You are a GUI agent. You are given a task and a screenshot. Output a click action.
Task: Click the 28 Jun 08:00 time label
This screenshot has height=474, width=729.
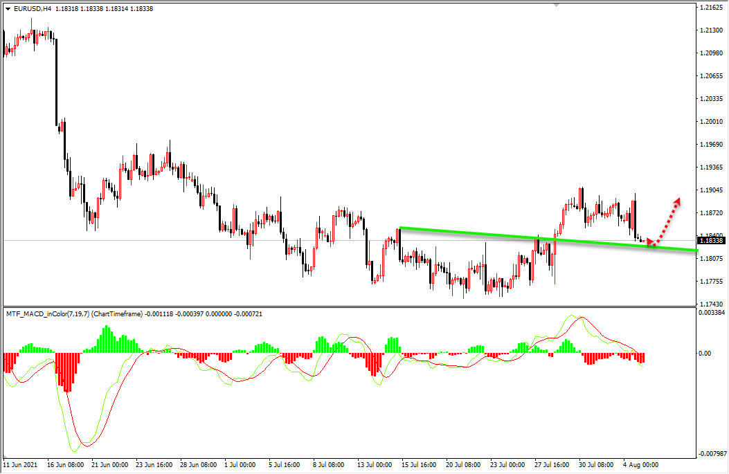199,465
